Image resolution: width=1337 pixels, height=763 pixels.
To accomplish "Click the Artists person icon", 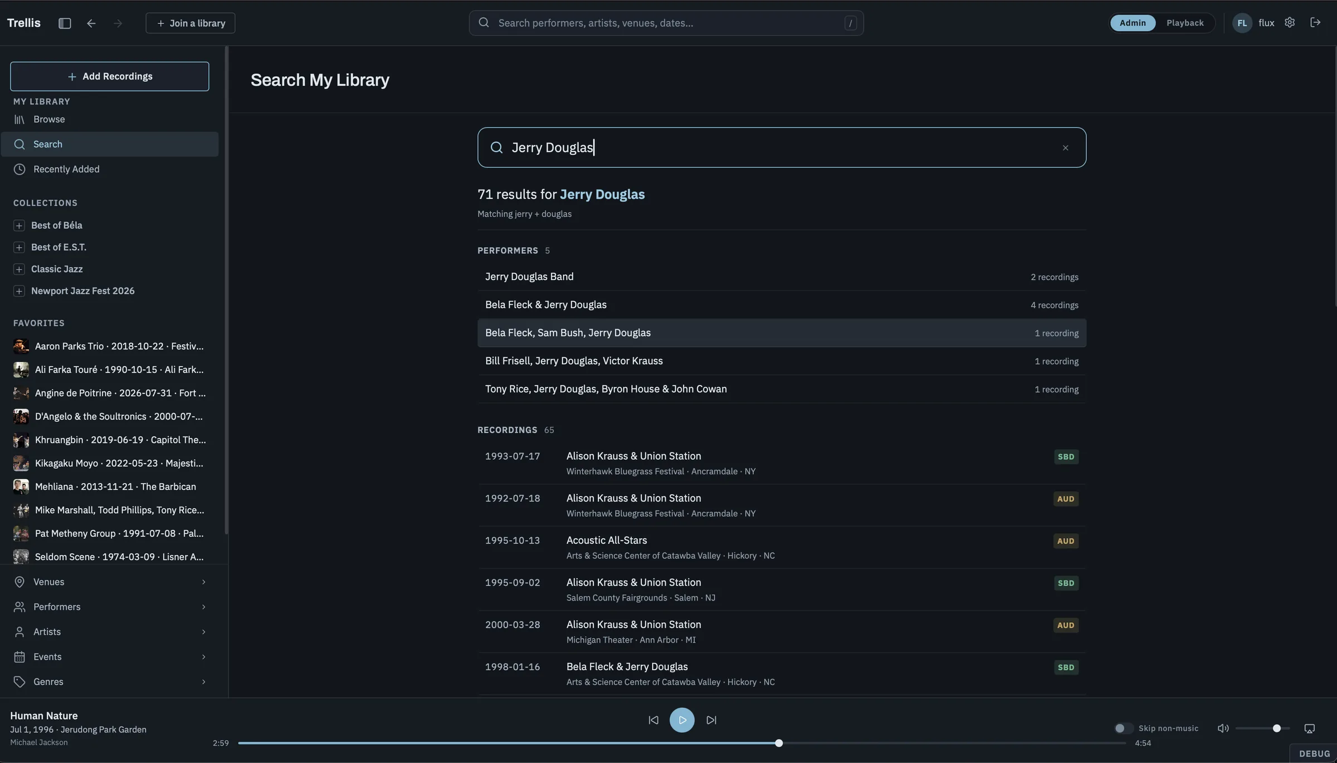I will click(19, 632).
